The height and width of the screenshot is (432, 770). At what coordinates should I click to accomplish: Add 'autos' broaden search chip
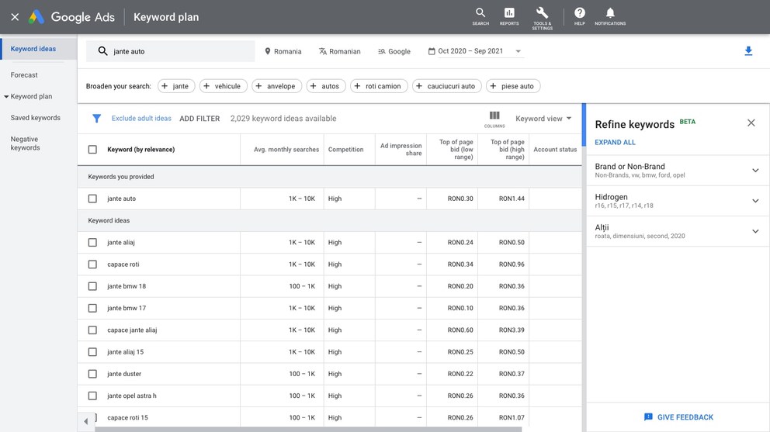click(x=326, y=86)
